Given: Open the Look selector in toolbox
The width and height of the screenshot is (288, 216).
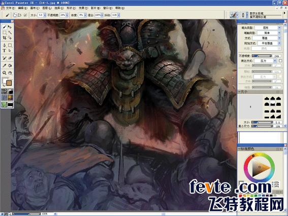Looking at the screenshot, I should pyautogui.click(x=10, y=104).
